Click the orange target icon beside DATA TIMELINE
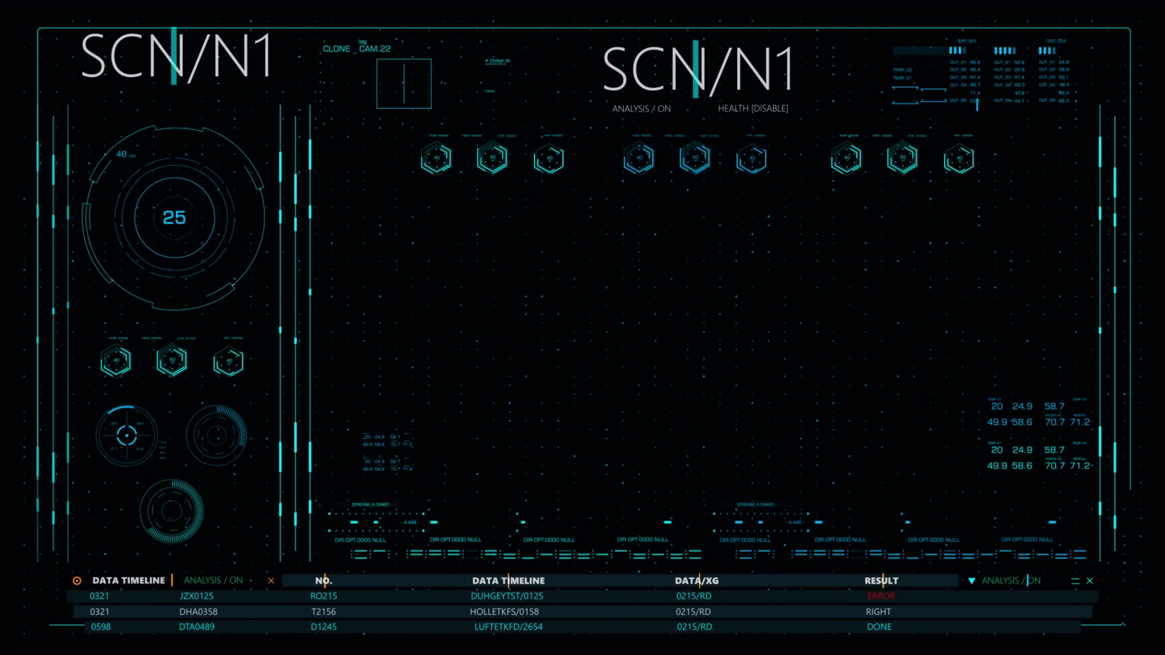The width and height of the screenshot is (1165, 655). click(x=76, y=580)
